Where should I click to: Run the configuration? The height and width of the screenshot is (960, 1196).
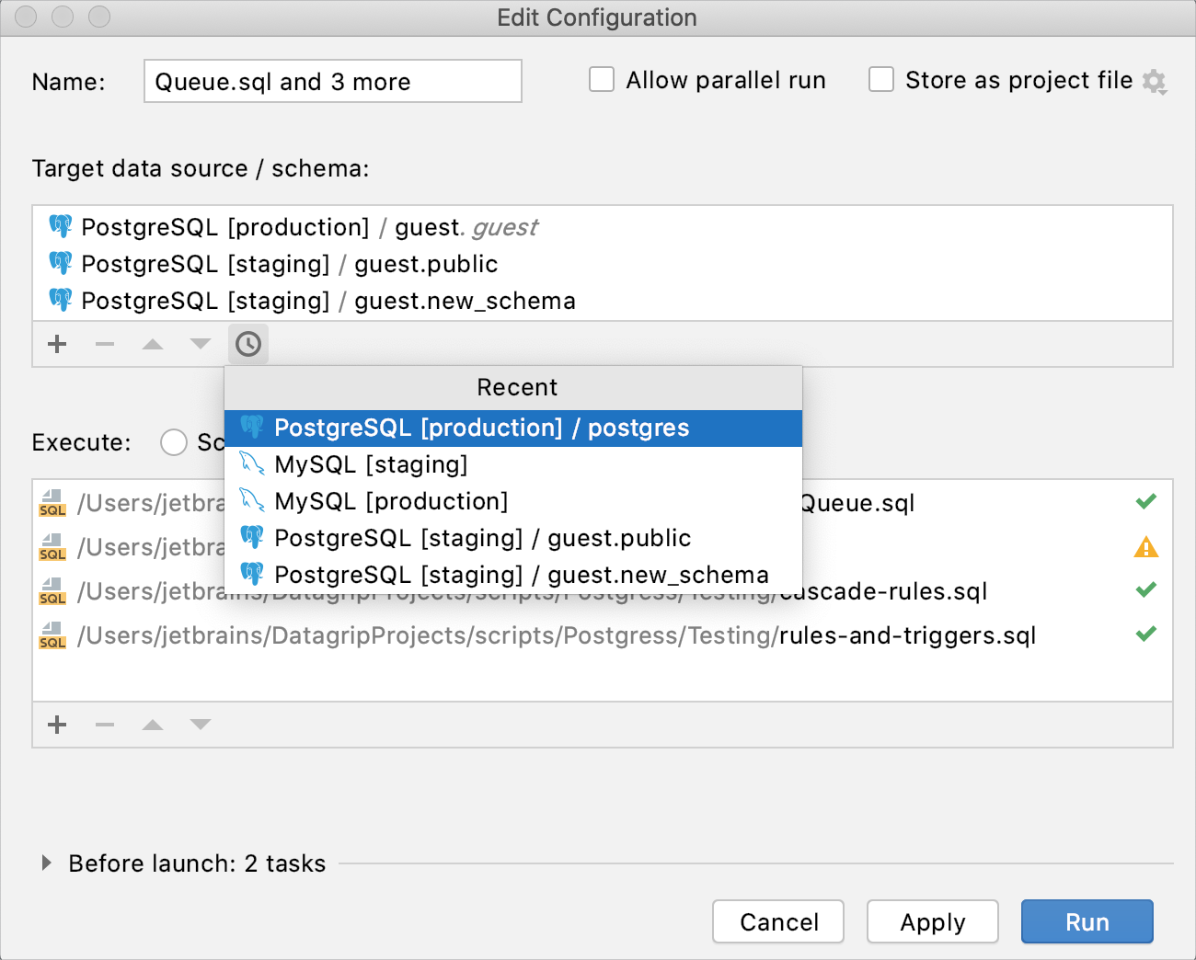tap(1087, 921)
